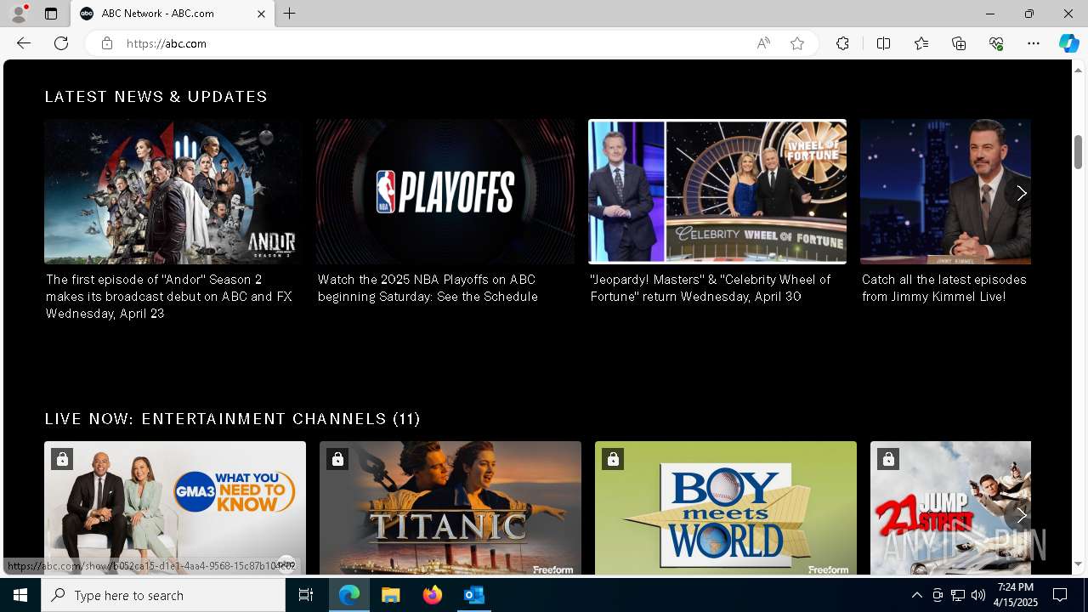This screenshot has width=1088, height=612.
Task: Open File Explorer from the taskbar
Action: pyautogui.click(x=391, y=595)
